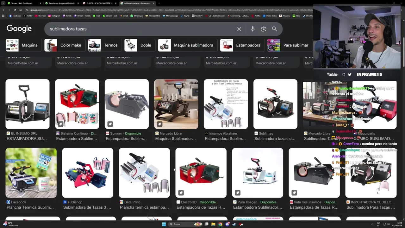Open the stream overlay Instagram icon

pos(343,74)
